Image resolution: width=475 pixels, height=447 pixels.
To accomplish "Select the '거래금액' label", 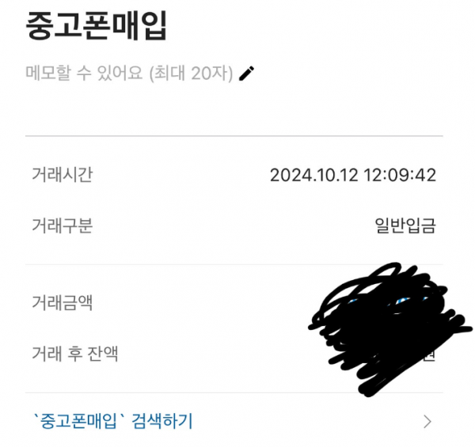I will [62, 303].
